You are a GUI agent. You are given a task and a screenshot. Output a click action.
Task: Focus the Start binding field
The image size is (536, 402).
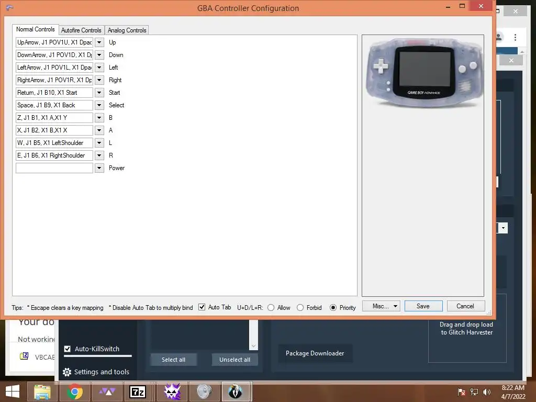[54, 93]
